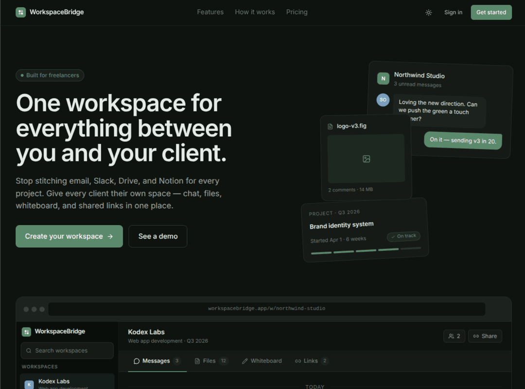
Task: Click the '2 comments · 14 MB' text
Action: coord(350,190)
